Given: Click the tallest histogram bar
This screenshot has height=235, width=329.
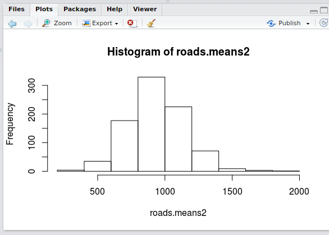Looking at the screenshot, I should click(151, 124).
